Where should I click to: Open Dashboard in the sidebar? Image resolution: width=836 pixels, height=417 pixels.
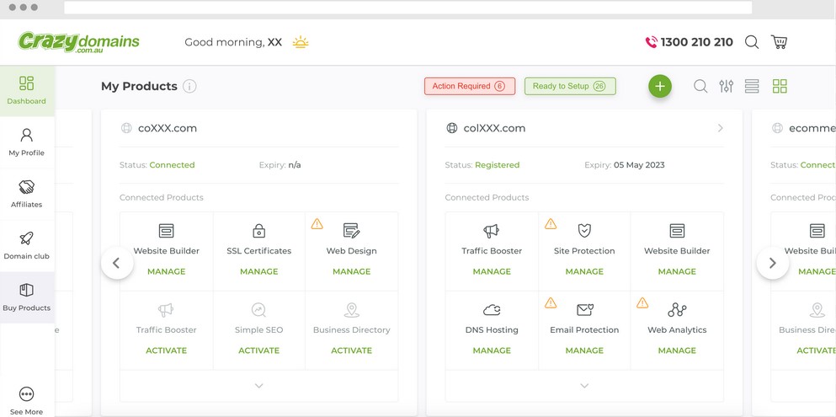click(x=27, y=91)
